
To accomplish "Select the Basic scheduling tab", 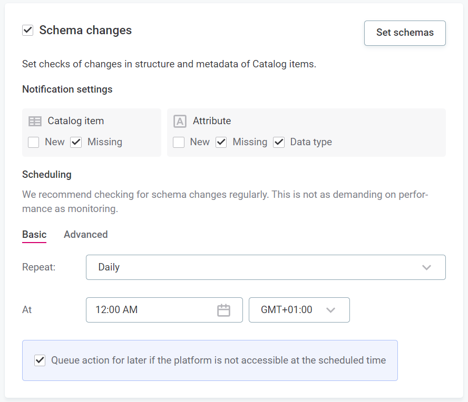I will point(34,235).
